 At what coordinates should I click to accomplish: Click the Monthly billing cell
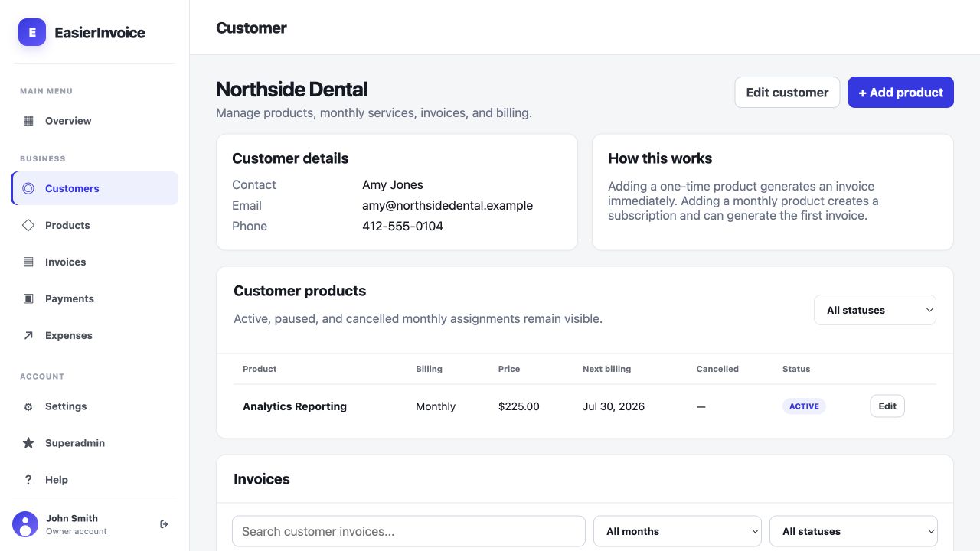click(436, 406)
